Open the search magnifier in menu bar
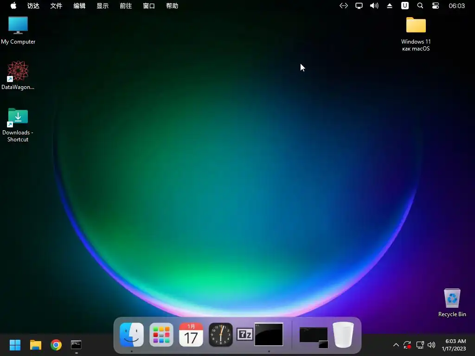 pyautogui.click(x=420, y=6)
